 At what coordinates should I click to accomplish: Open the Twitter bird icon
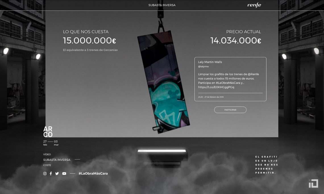point(57,174)
